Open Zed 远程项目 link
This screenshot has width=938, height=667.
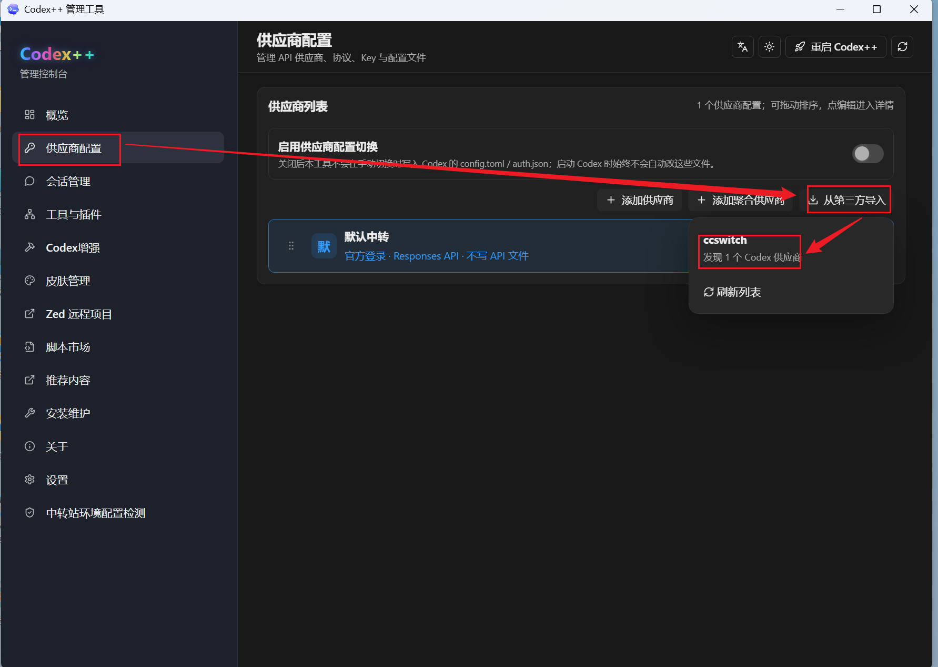(118, 314)
